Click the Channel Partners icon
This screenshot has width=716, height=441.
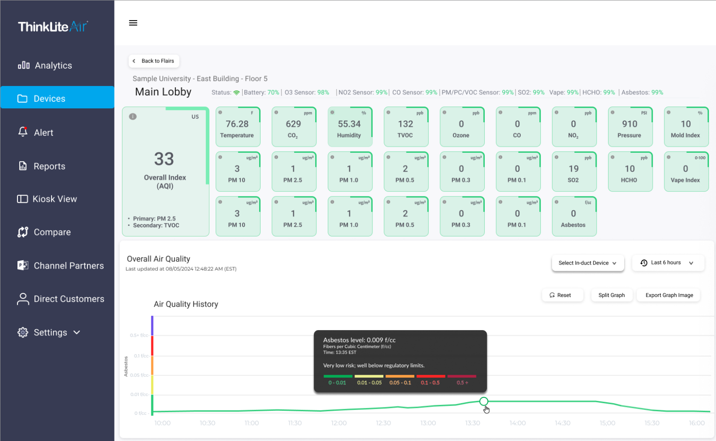point(23,265)
